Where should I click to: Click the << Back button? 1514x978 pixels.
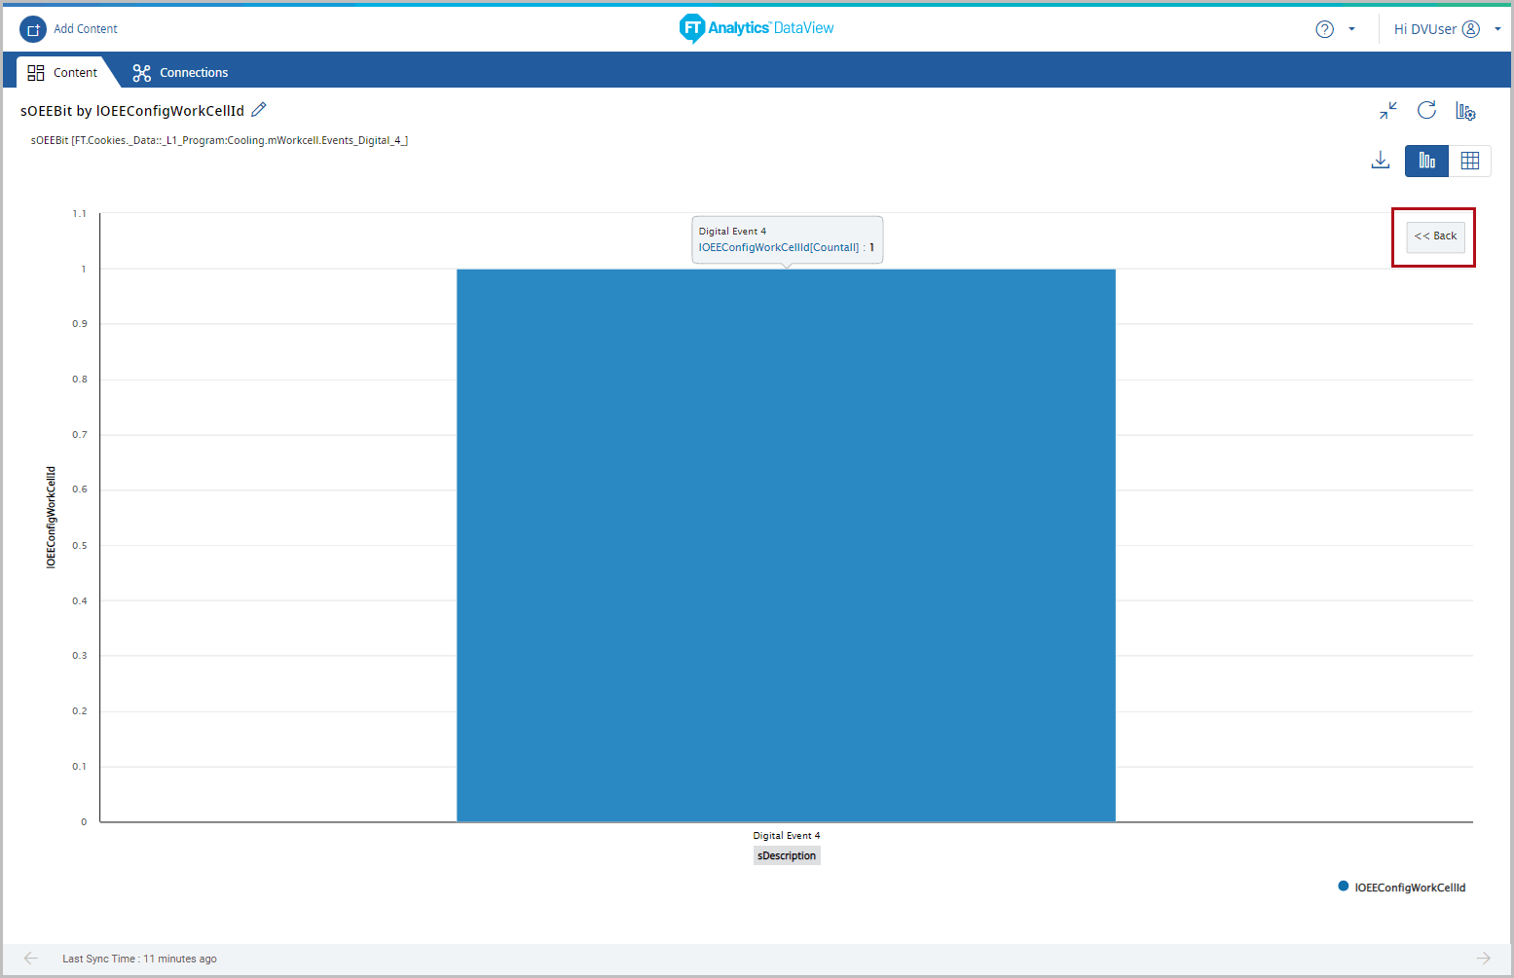tap(1435, 236)
